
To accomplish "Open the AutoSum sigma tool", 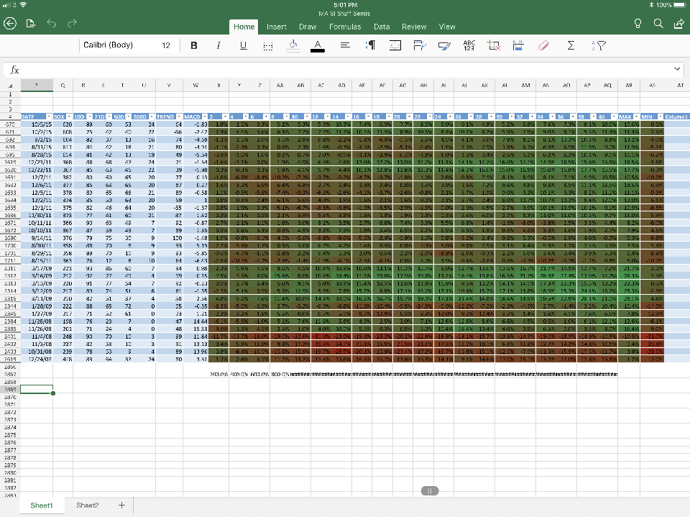I will [x=571, y=45].
